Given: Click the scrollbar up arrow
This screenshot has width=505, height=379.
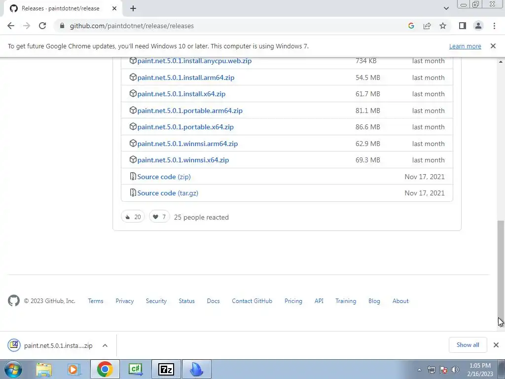Looking at the screenshot, I should coord(501,62).
